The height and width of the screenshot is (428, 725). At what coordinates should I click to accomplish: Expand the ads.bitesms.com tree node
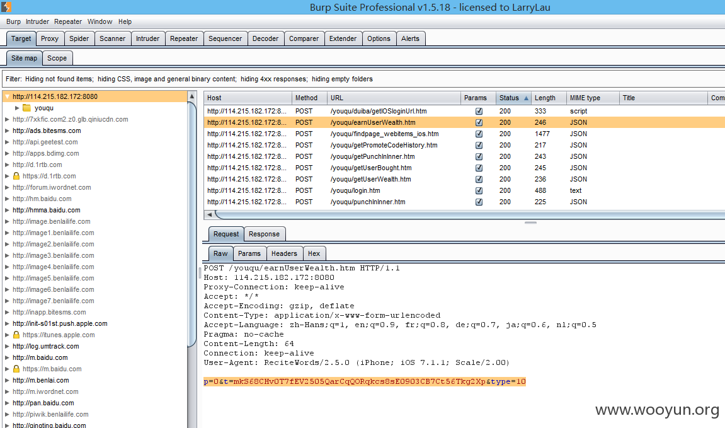click(7, 130)
